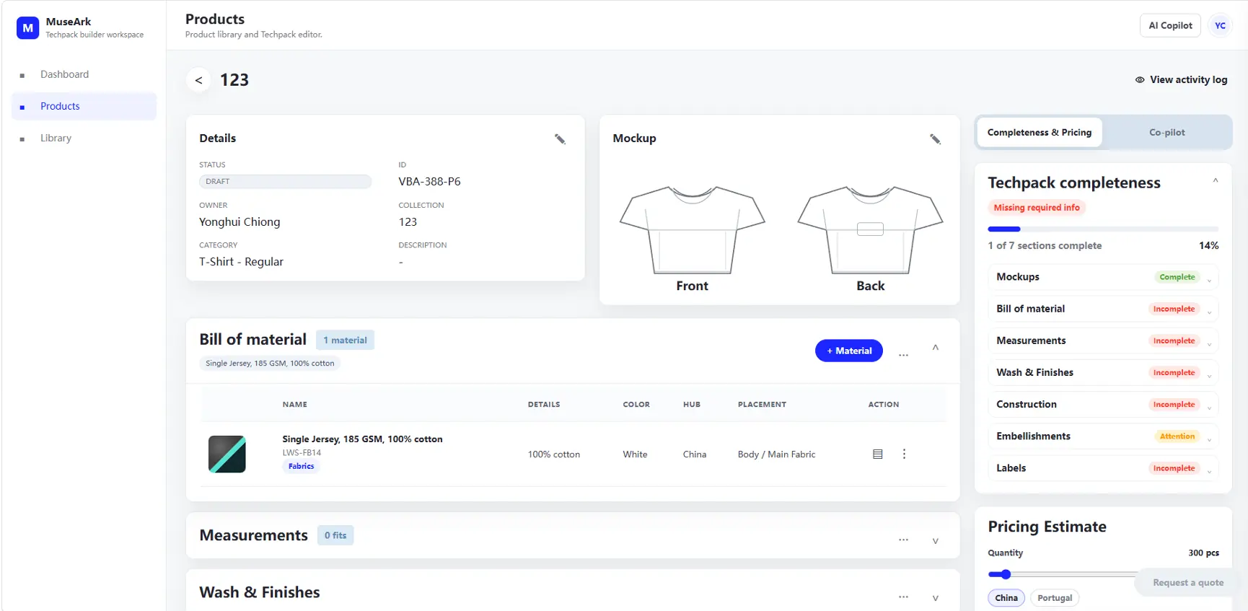Screen dimensions: 1248x611
Task: Click the Attention badge on Embellishments
Action: click(x=1177, y=436)
